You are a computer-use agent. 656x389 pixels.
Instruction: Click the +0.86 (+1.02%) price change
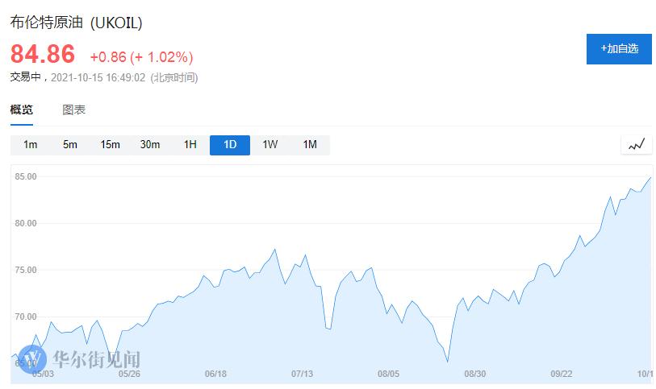point(141,57)
